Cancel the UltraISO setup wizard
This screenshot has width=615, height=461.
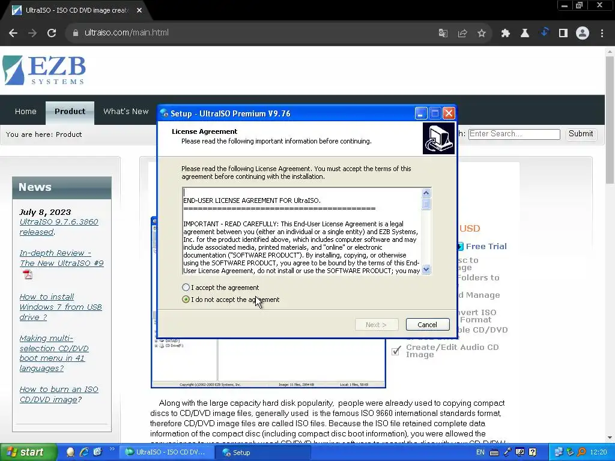[x=428, y=325]
